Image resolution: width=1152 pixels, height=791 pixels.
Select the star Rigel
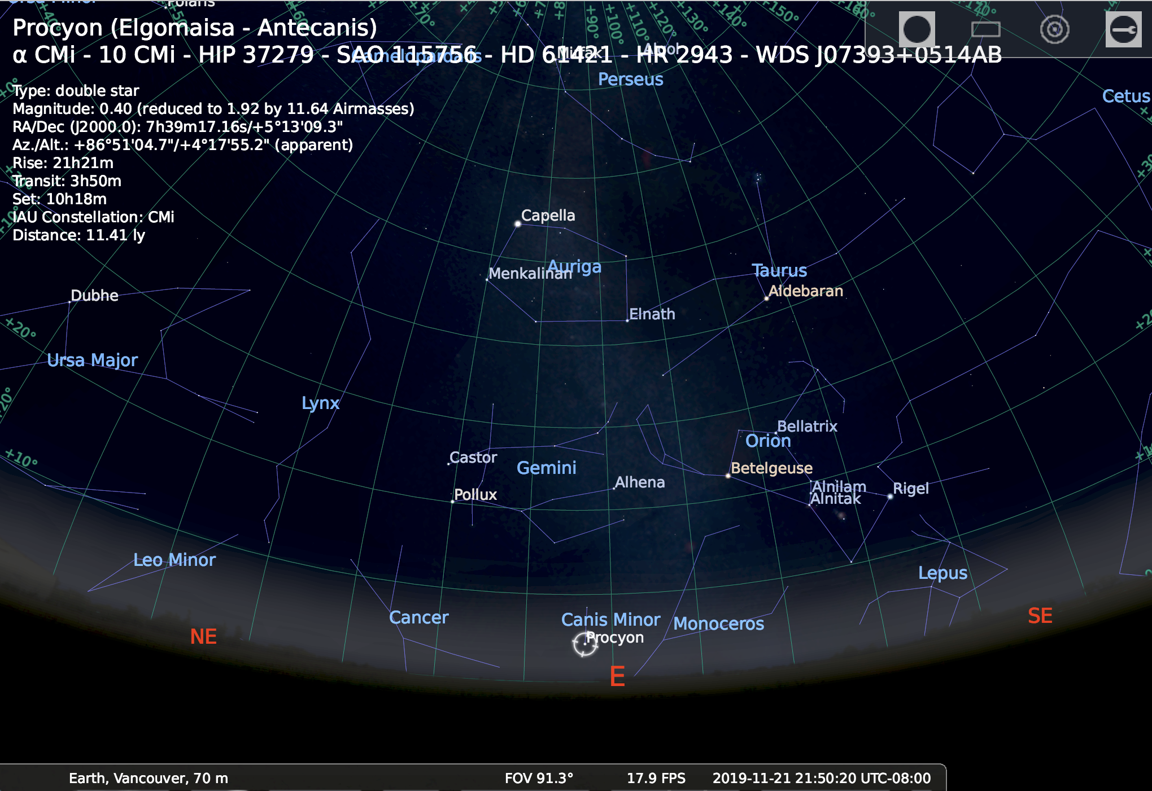click(x=890, y=497)
